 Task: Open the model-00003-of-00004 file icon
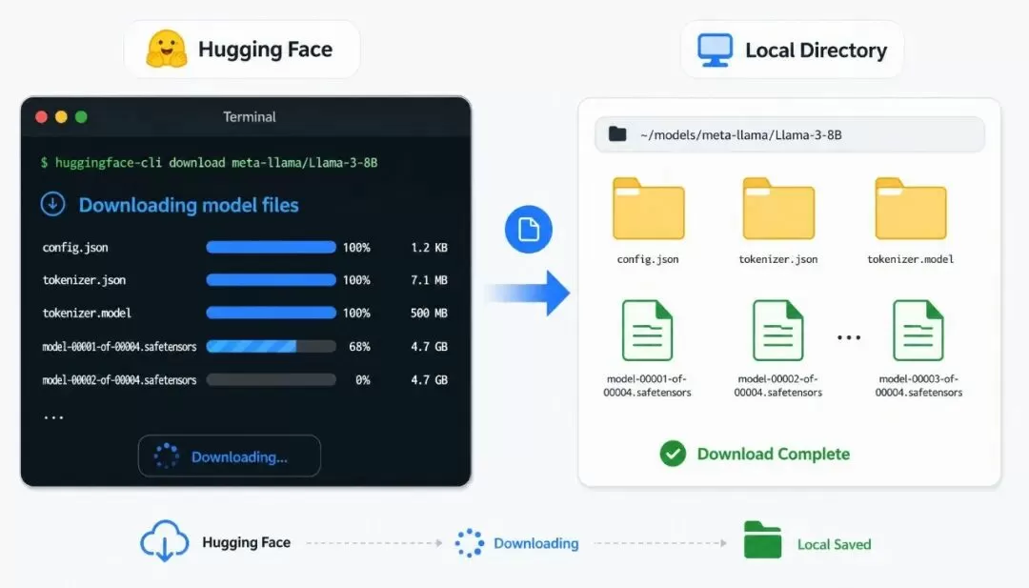(918, 330)
